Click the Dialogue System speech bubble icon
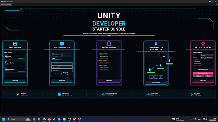 point(62,44)
